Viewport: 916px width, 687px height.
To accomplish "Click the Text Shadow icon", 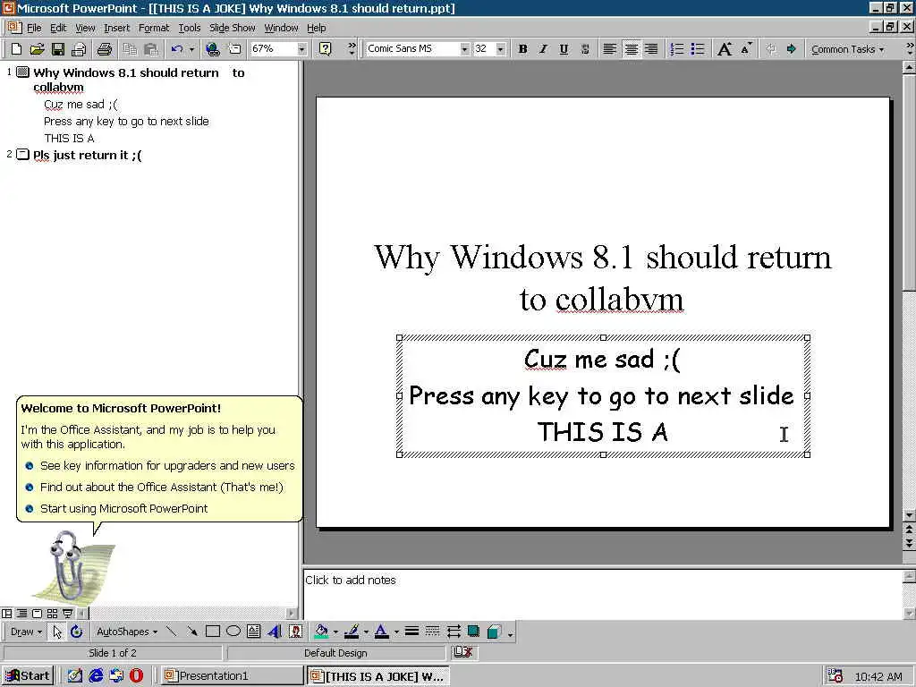I will click(585, 49).
